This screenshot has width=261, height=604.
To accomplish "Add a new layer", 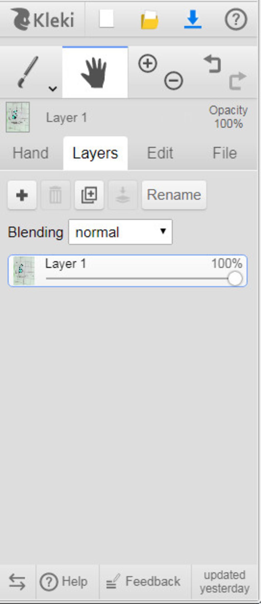I will tap(22, 195).
